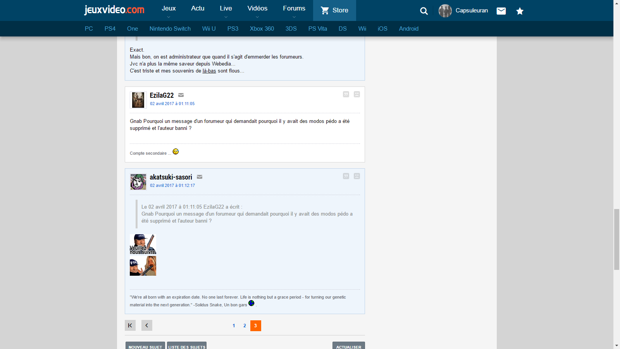
Task: Open the Actu menu item
Action: [x=198, y=9]
